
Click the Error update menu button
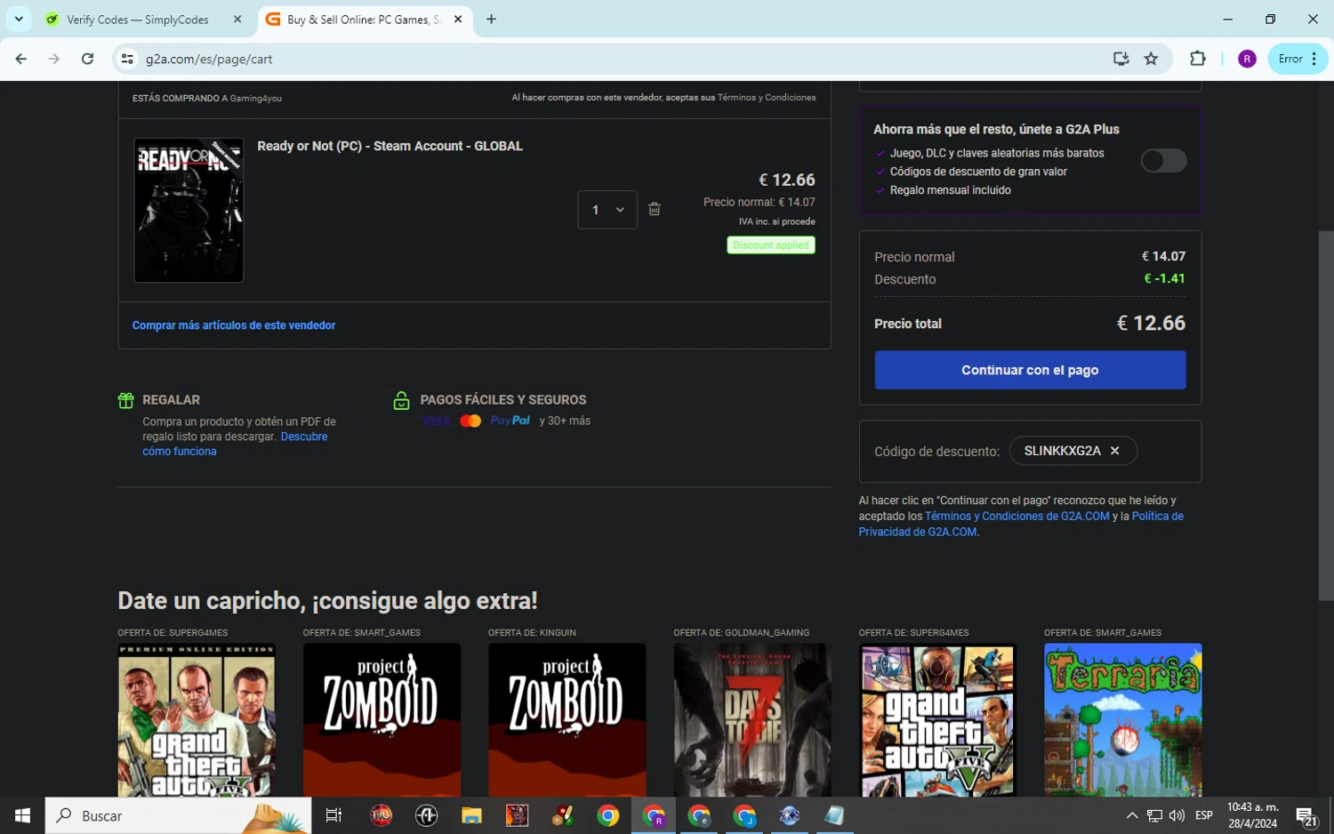point(1298,59)
